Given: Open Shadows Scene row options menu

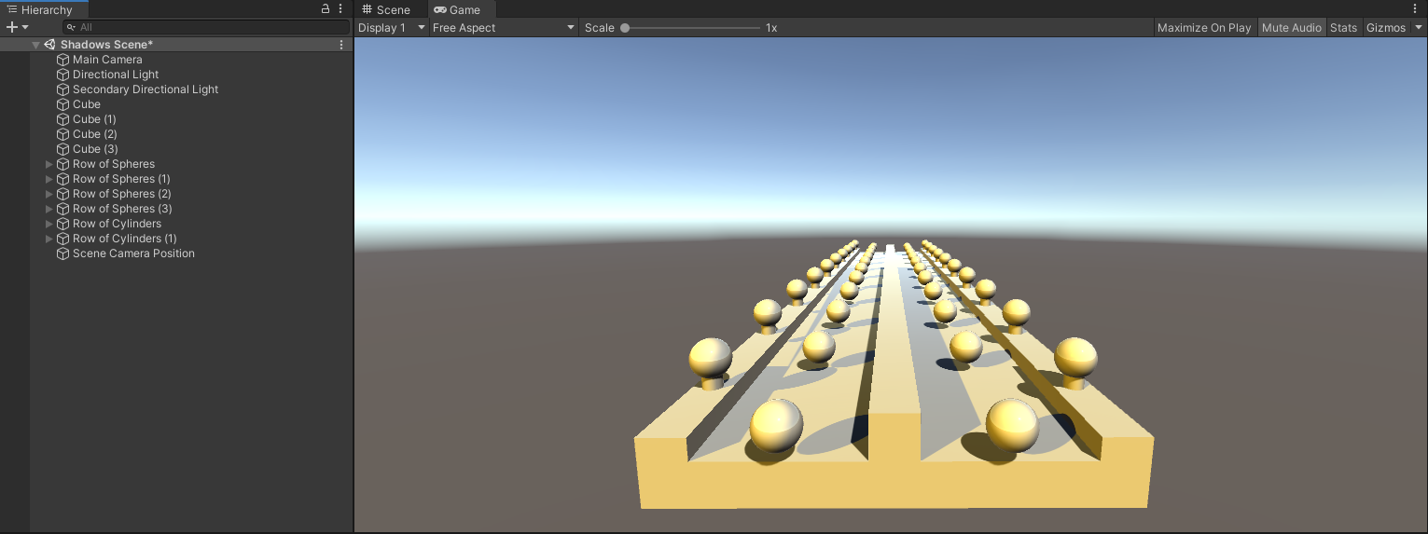Looking at the screenshot, I should [x=341, y=45].
